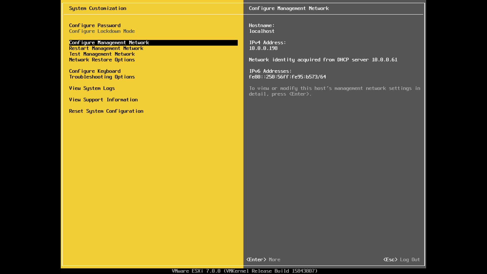Choose Test Management Network
This screenshot has width=487, height=274.
coord(102,54)
